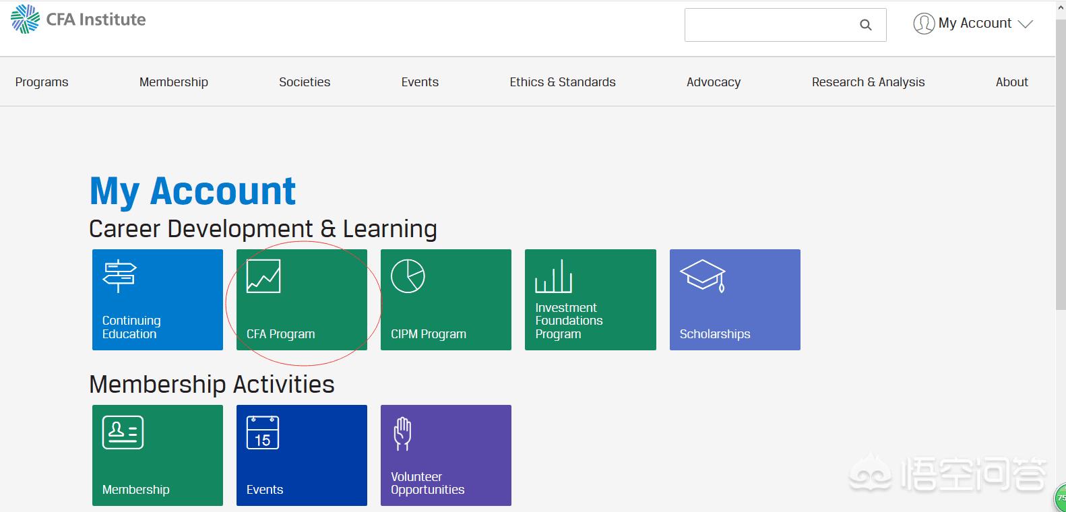Open the Societies menu
This screenshot has width=1066, height=512.
305,82
